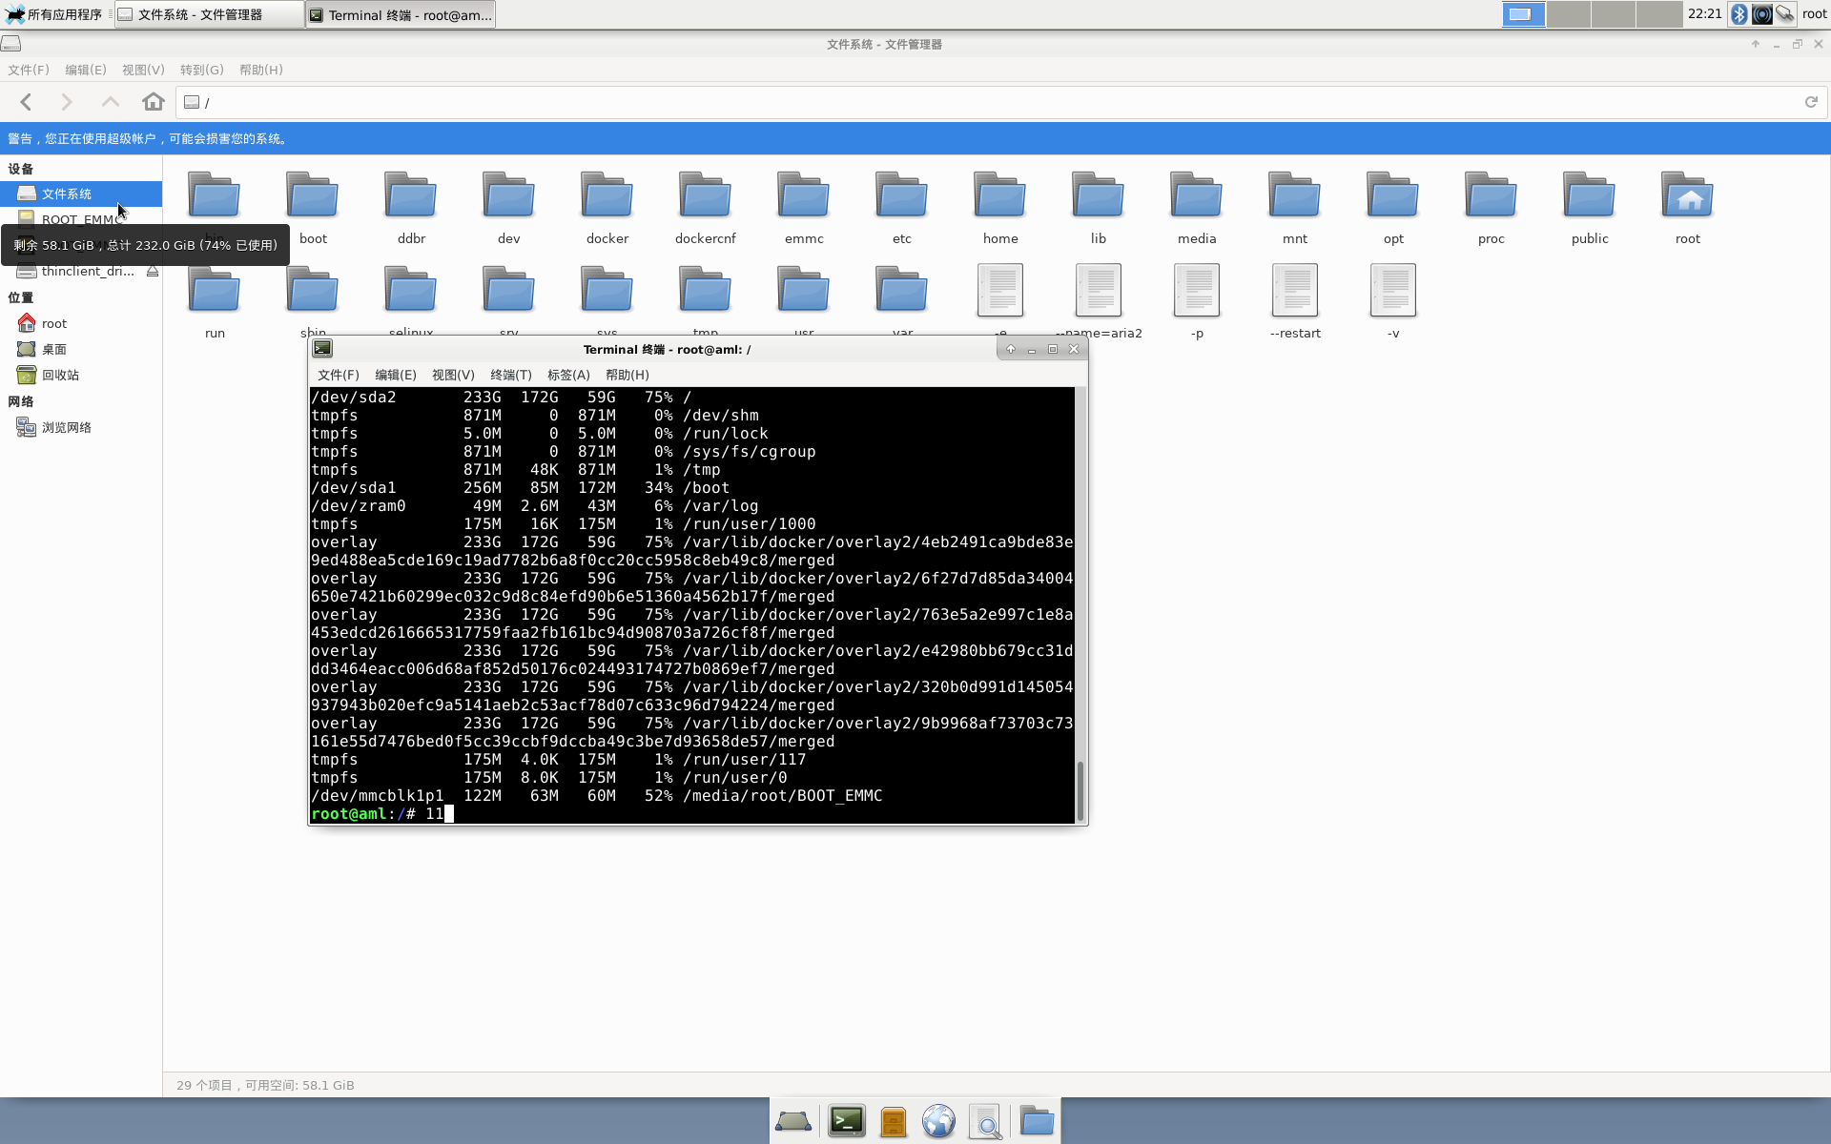The height and width of the screenshot is (1144, 1831).
Task: Open 桌面 location in sidebar
Action: coord(81,350)
